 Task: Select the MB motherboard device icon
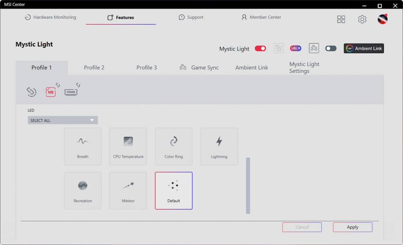pyautogui.click(x=51, y=92)
